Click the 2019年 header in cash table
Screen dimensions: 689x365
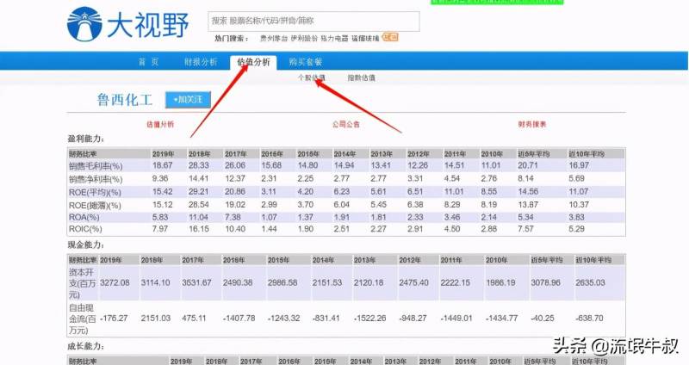tap(111, 260)
